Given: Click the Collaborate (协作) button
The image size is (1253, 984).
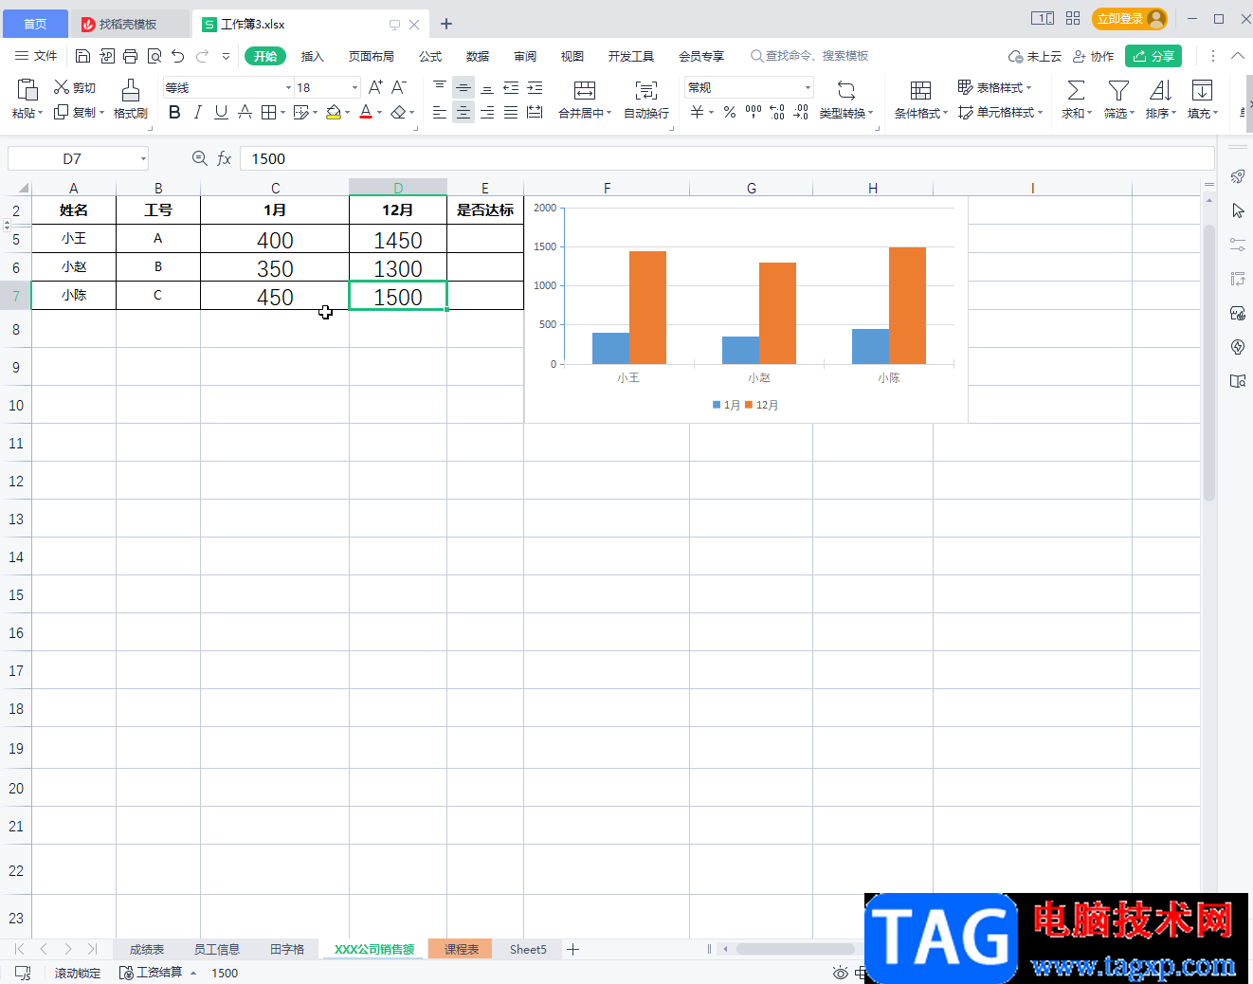Looking at the screenshot, I should [1093, 56].
